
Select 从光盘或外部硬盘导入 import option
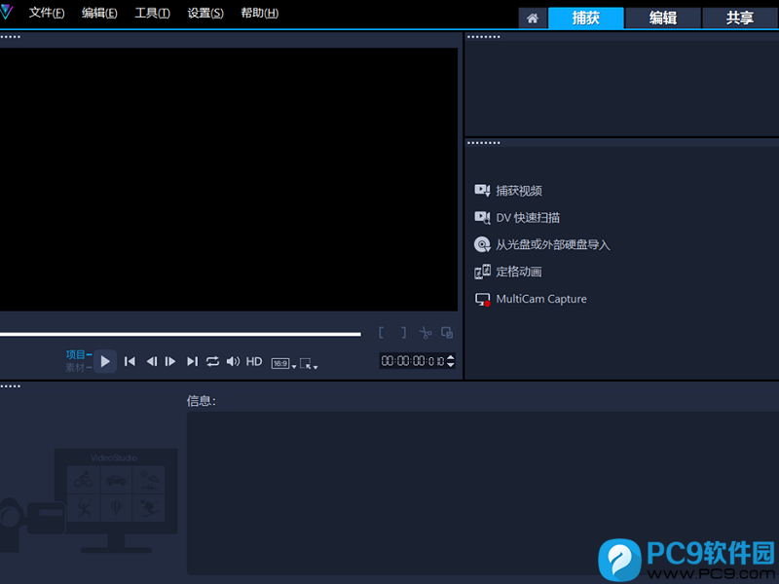[552, 245]
